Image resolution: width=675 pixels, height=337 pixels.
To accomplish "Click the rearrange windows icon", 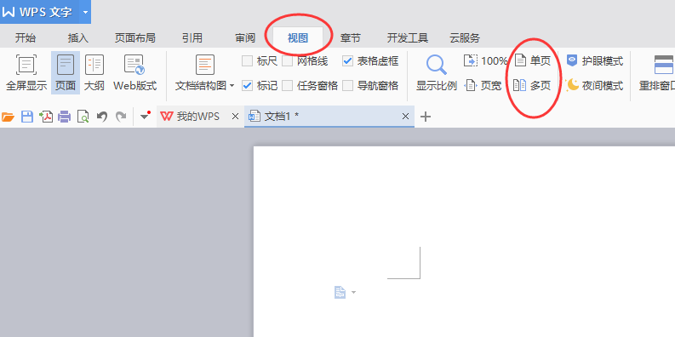I will (664, 65).
